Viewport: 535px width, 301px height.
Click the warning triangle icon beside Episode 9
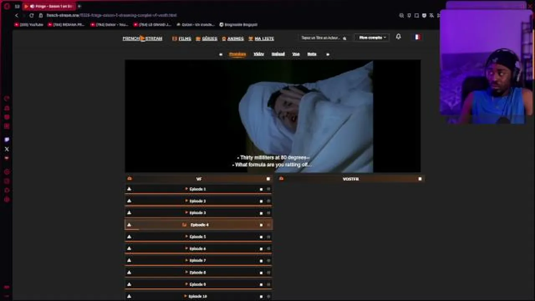[x=129, y=284]
